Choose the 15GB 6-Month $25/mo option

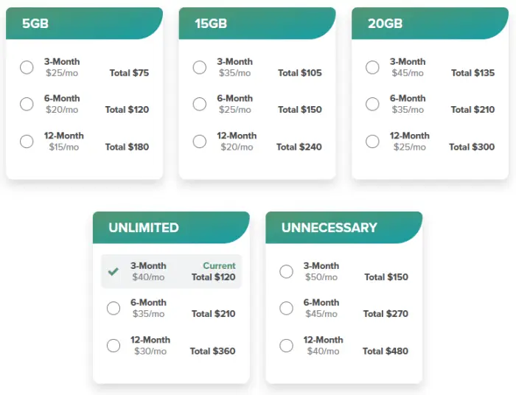click(199, 104)
